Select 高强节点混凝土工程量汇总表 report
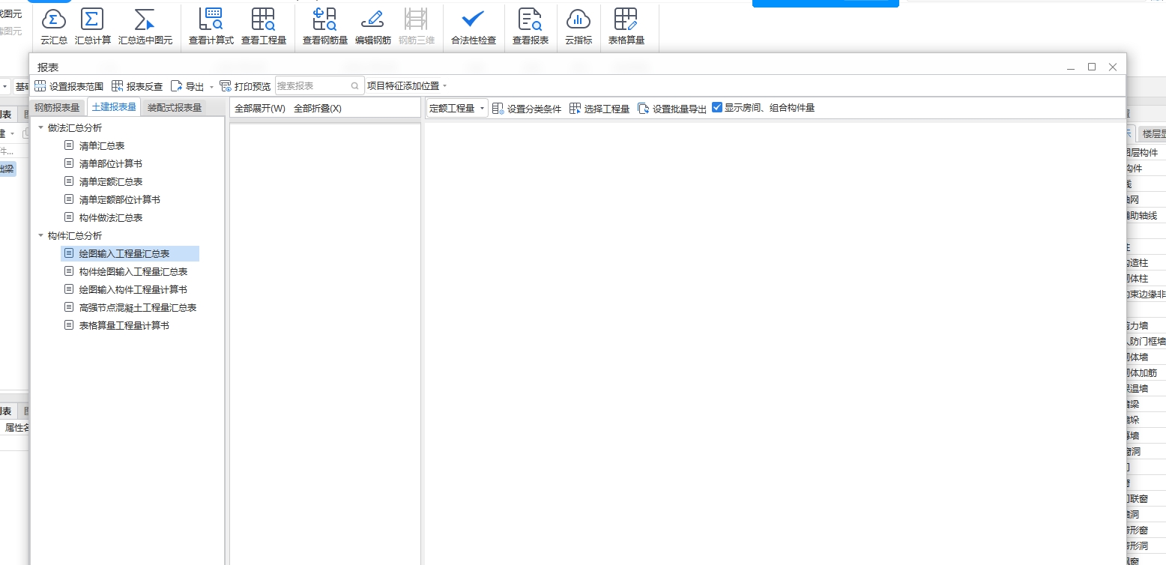Screen dimensions: 1166x565 (138, 308)
